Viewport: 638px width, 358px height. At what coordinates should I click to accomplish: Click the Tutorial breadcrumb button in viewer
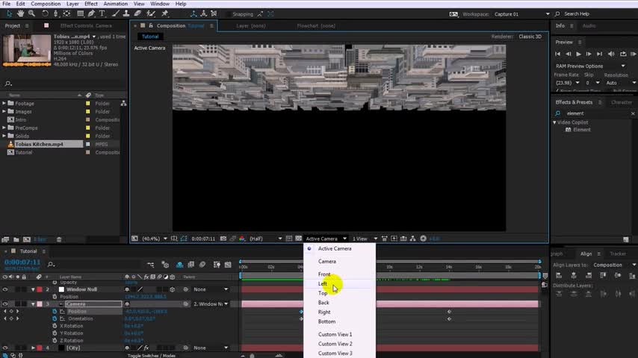tap(150, 37)
